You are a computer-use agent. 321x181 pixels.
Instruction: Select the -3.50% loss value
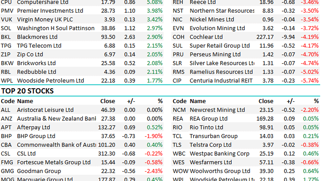coord(310,11)
